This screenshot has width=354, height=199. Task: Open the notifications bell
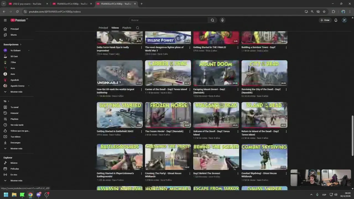point(336,20)
